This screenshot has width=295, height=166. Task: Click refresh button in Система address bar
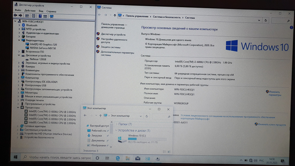[266, 20]
